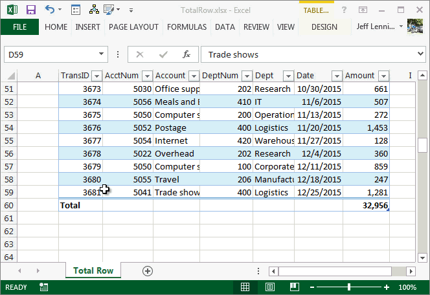Select the Trade show cell in row 59
Screen dimensions: 430x295
click(x=177, y=192)
